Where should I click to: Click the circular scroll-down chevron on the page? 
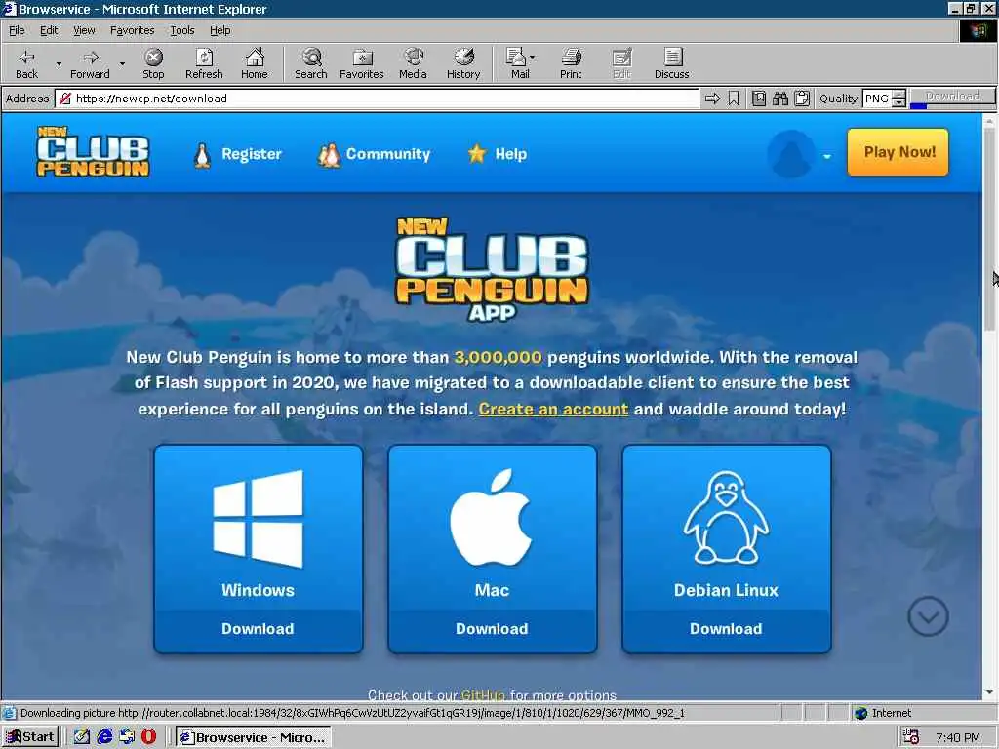point(928,616)
